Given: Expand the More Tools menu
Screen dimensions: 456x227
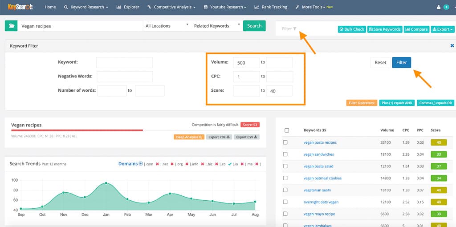Looking at the screenshot, I should pyautogui.click(x=314, y=7).
